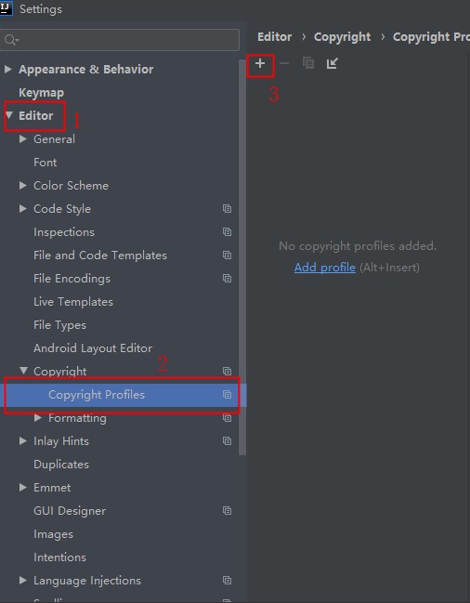Open File and Code Templates settings
Image resolution: width=470 pixels, height=603 pixels.
pos(100,256)
